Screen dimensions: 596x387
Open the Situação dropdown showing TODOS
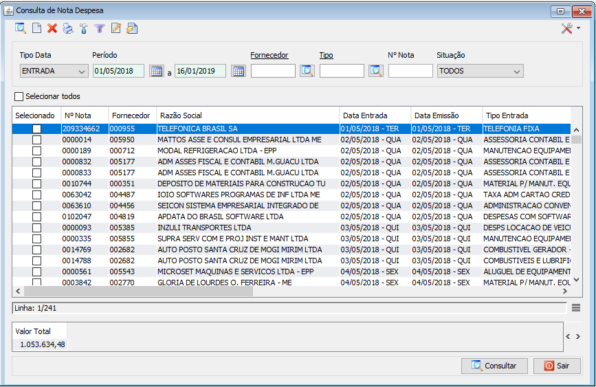tap(480, 71)
